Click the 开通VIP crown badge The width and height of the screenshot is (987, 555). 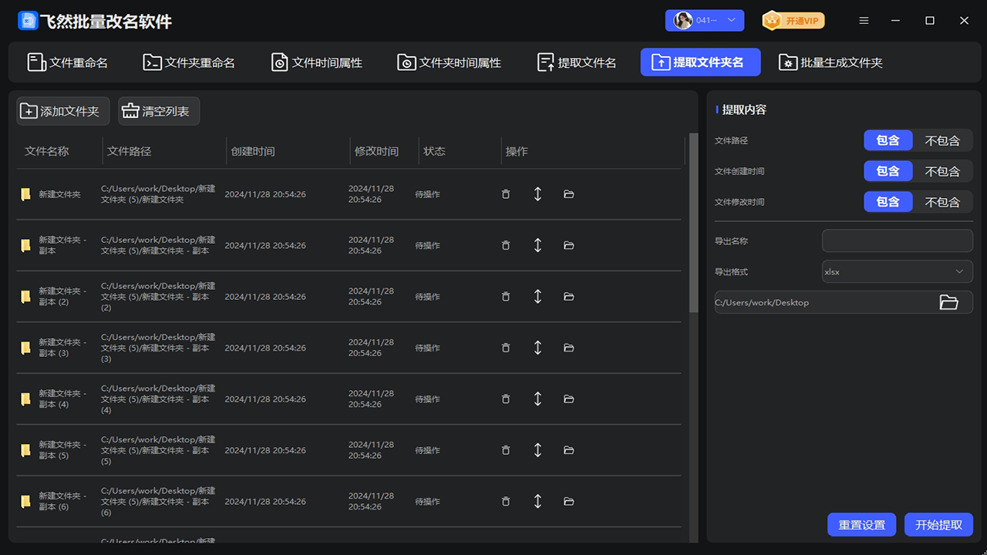(x=793, y=21)
